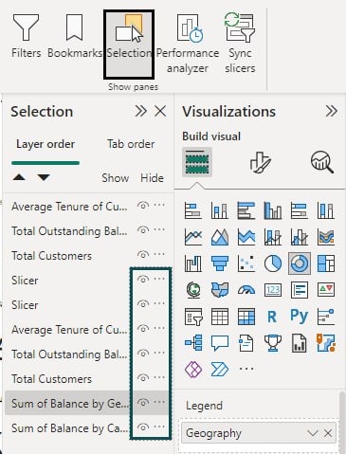Close the Selection pane

click(160, 111)
